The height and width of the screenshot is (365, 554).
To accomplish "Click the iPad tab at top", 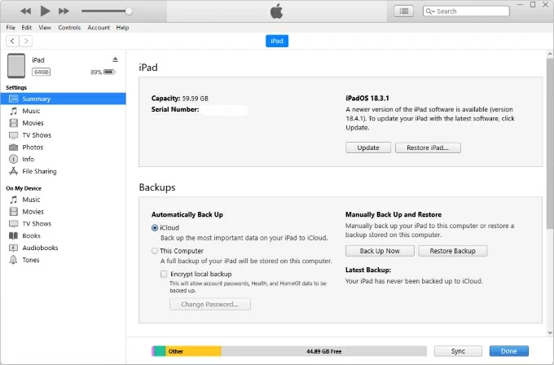I will coord(277,41).
